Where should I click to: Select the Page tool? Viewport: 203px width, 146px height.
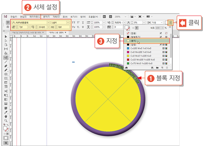coord(6,45)
